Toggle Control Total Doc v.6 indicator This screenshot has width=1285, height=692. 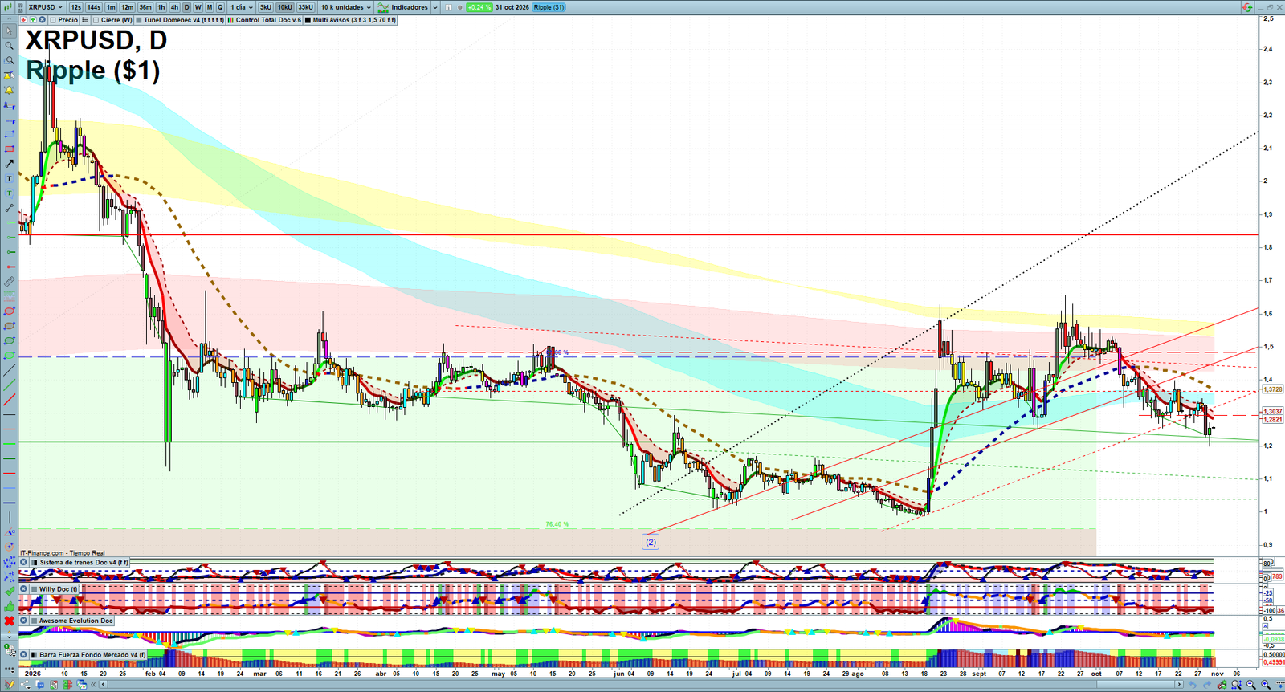pos(230,20)
